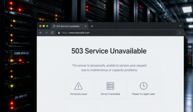Click the "Temporary Issue" label
Screen dimensions: 193x112
(78, 94)
